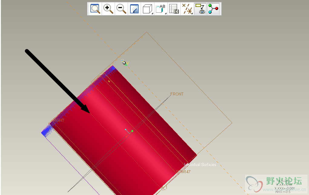Toggle the spin center display icon

tap(213, 9)
